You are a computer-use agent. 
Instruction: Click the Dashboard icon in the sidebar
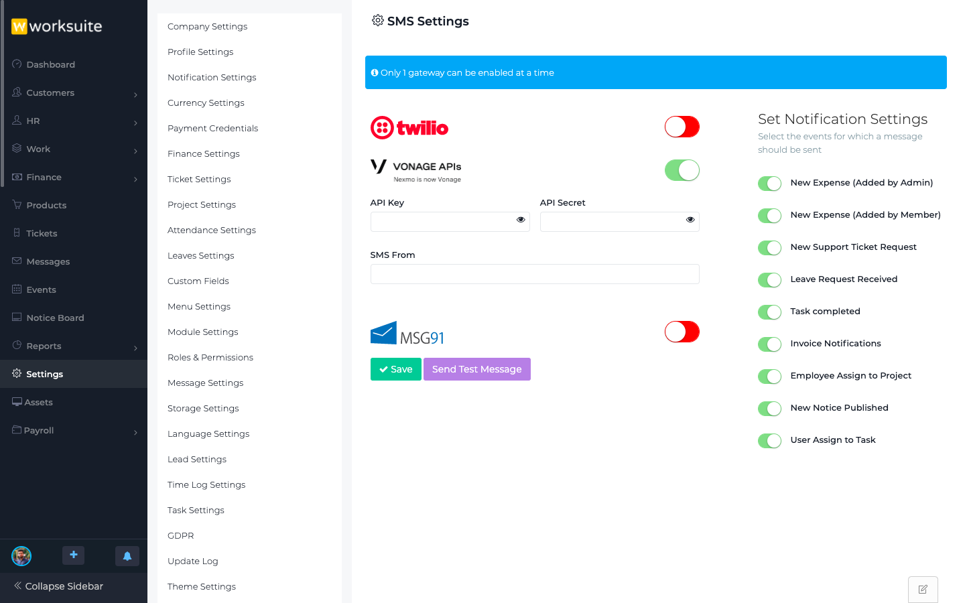(x=17, y=64)
